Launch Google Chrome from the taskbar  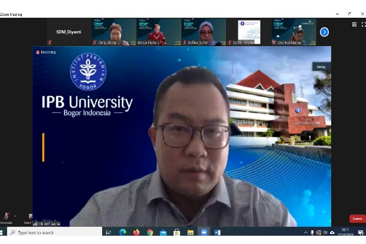coord(150,232)
